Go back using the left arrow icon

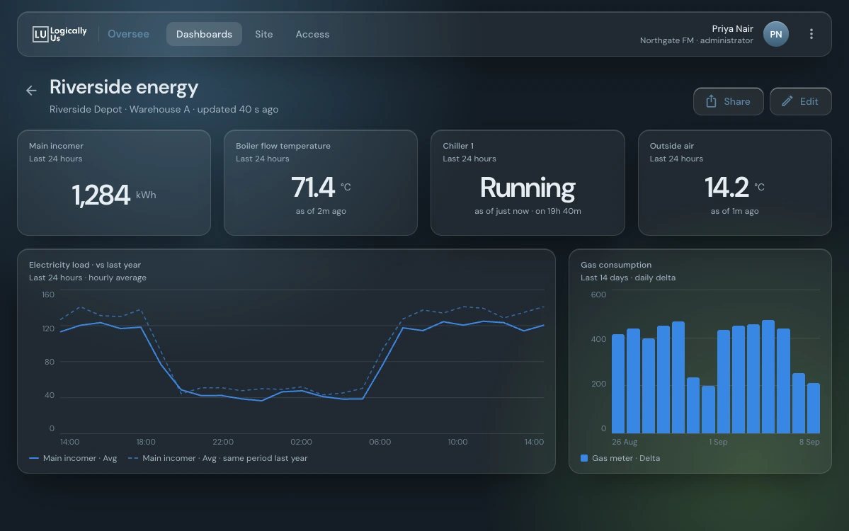click(x=31, y=91)
